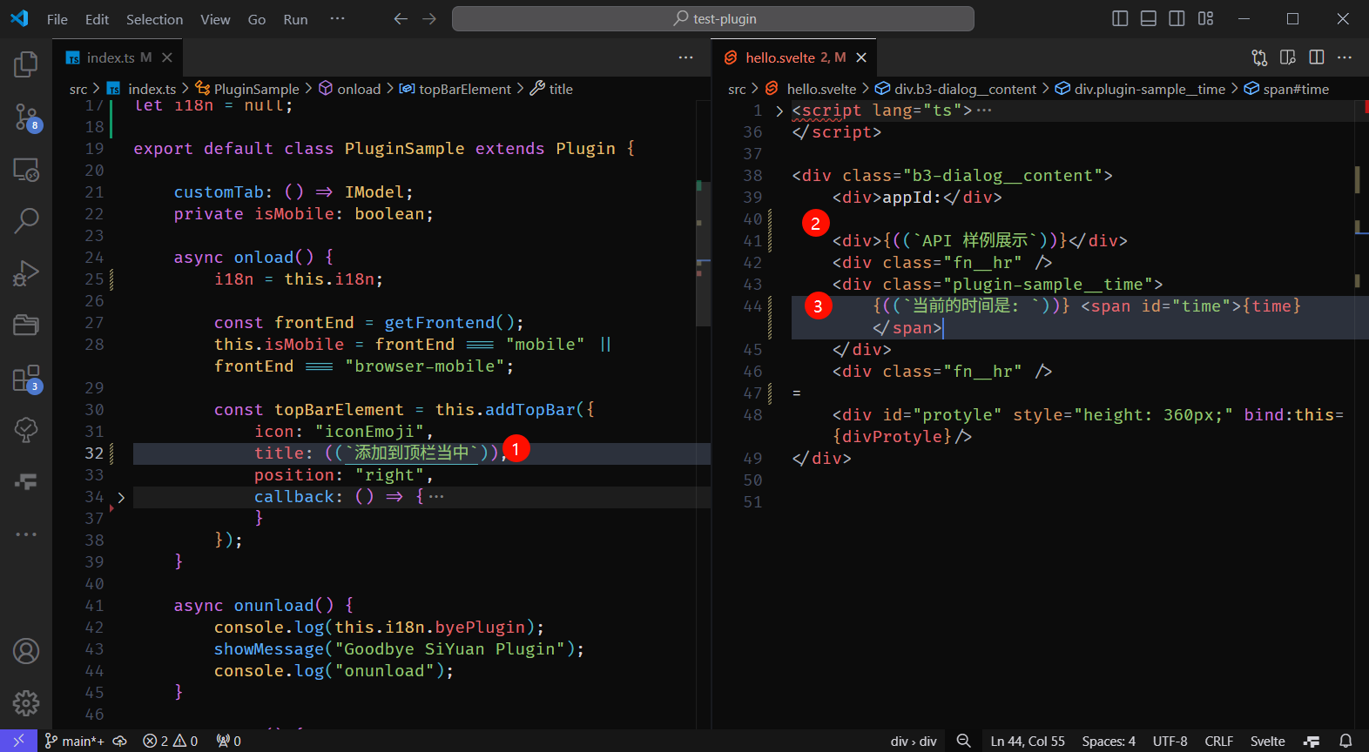The image size is (1369, 752).
Task: Click the main branch in status bar
Action: click(75, 741)
